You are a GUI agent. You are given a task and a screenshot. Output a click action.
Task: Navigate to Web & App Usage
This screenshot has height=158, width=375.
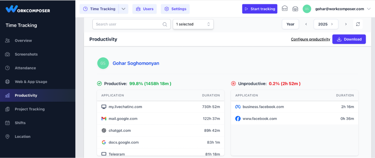point(31,82)
